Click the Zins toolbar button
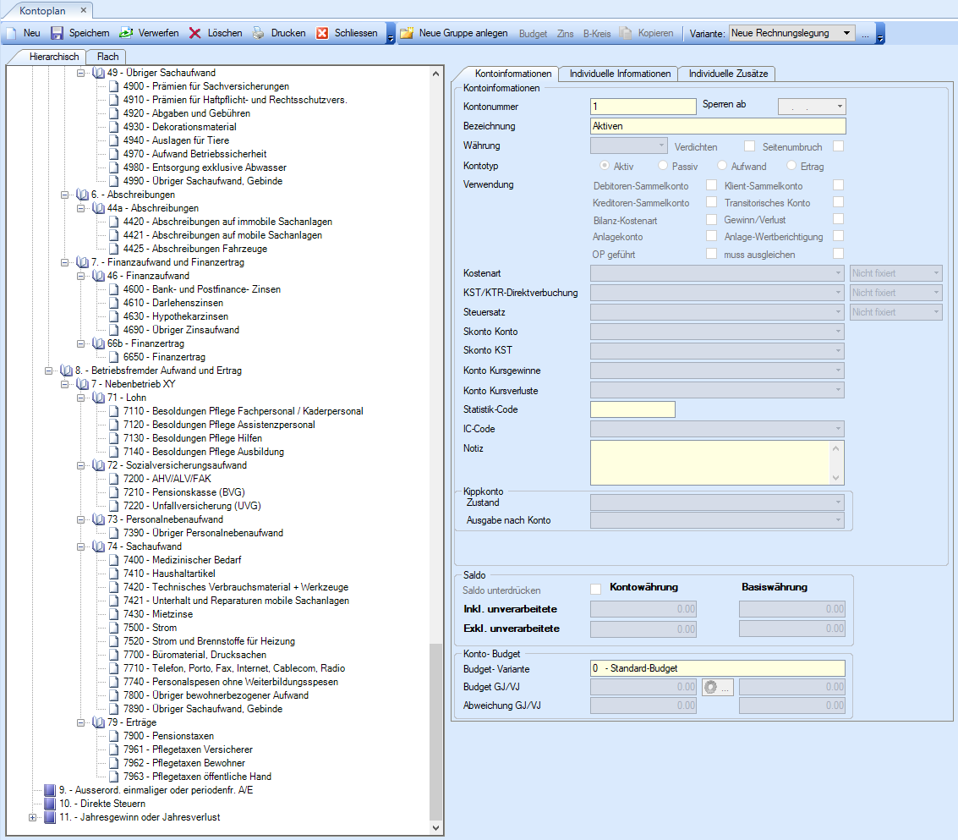 point(565,34)
